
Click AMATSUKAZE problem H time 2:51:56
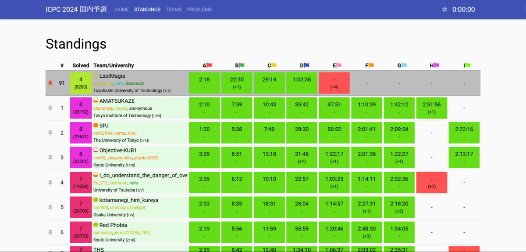click(432, 104)
